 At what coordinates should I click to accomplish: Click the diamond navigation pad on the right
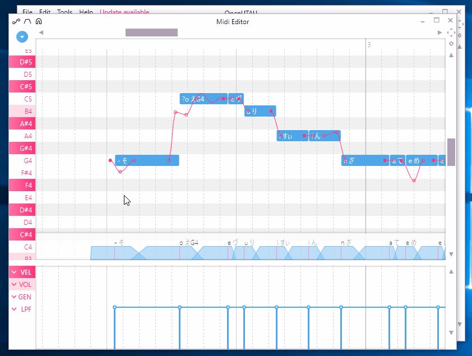click(x=451, y=33)
